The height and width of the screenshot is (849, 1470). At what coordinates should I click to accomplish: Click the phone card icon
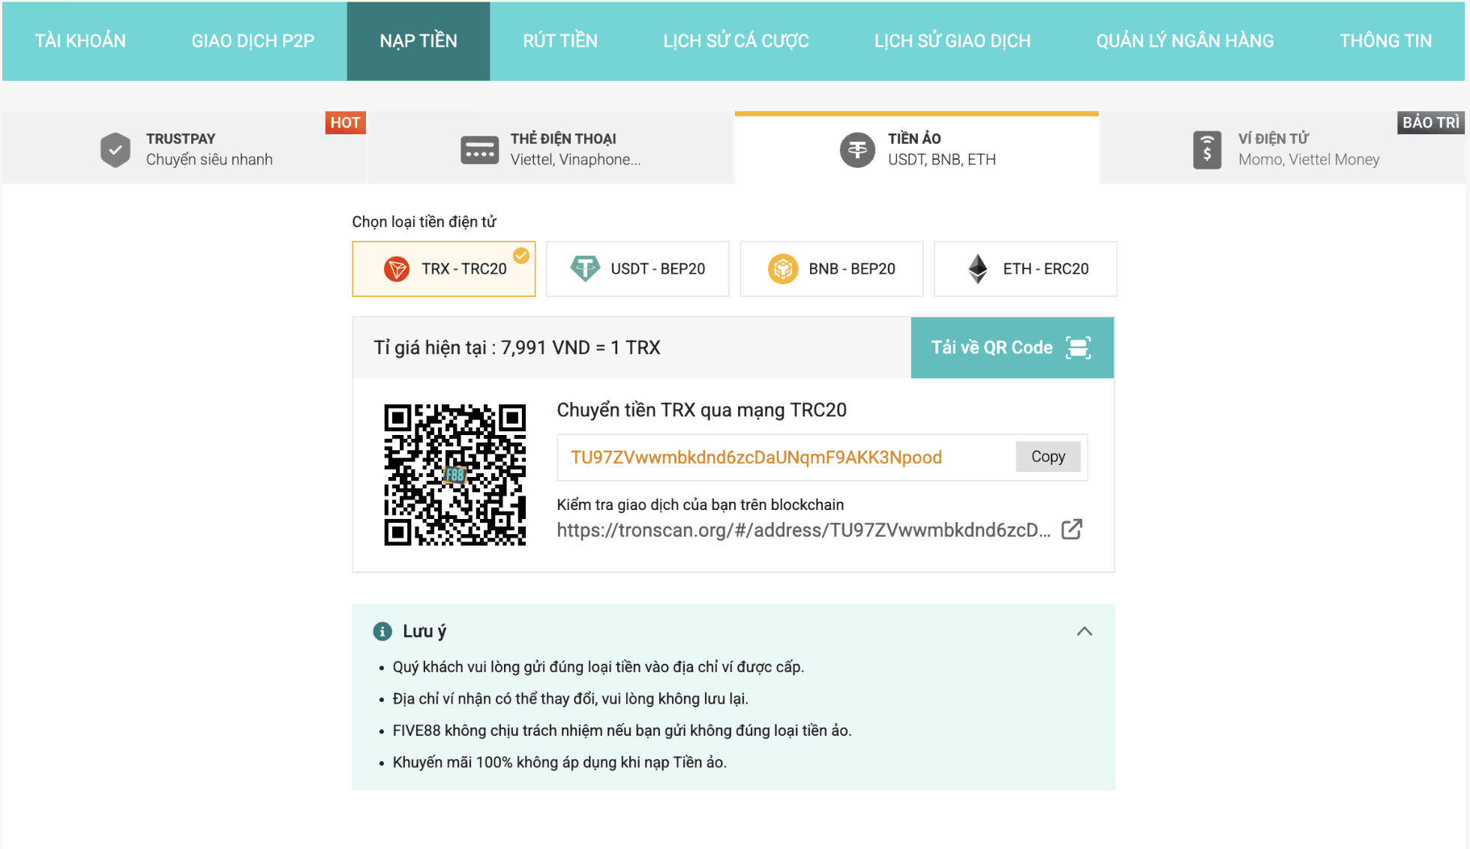(479, 150)
